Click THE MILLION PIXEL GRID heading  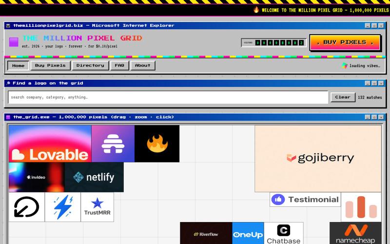point(82,38)
